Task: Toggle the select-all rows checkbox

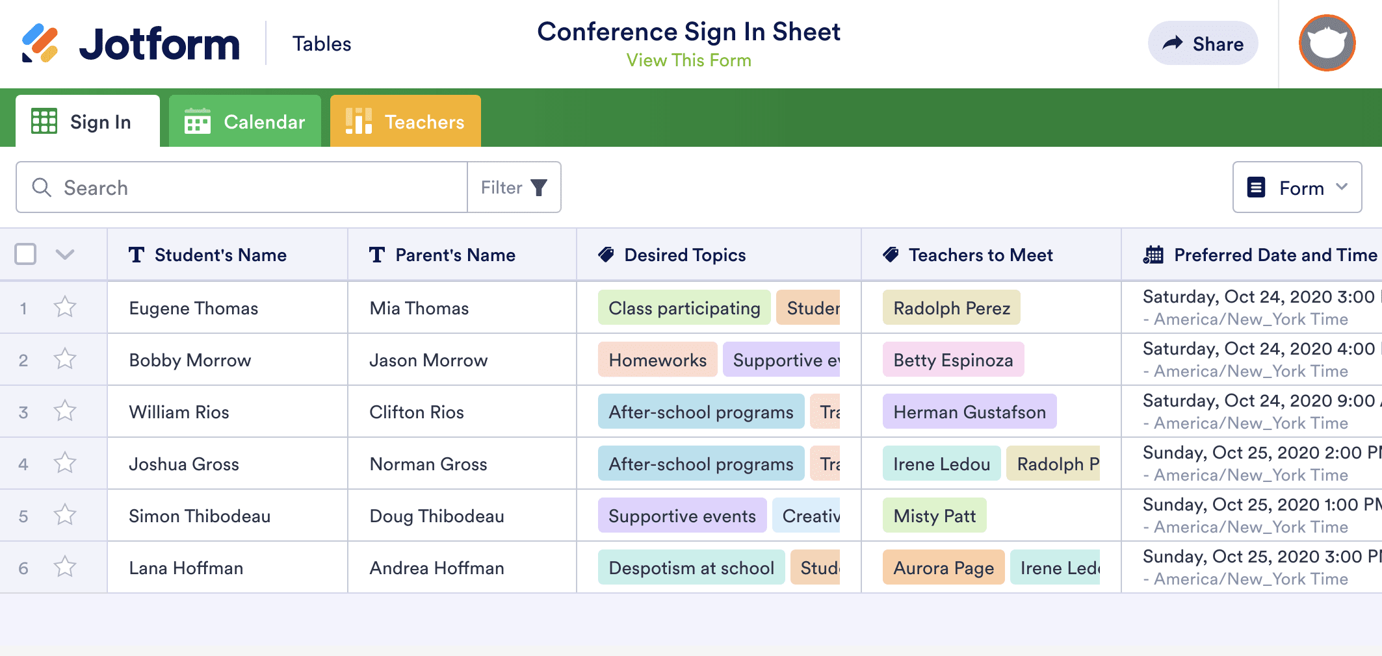Action: 25,254
